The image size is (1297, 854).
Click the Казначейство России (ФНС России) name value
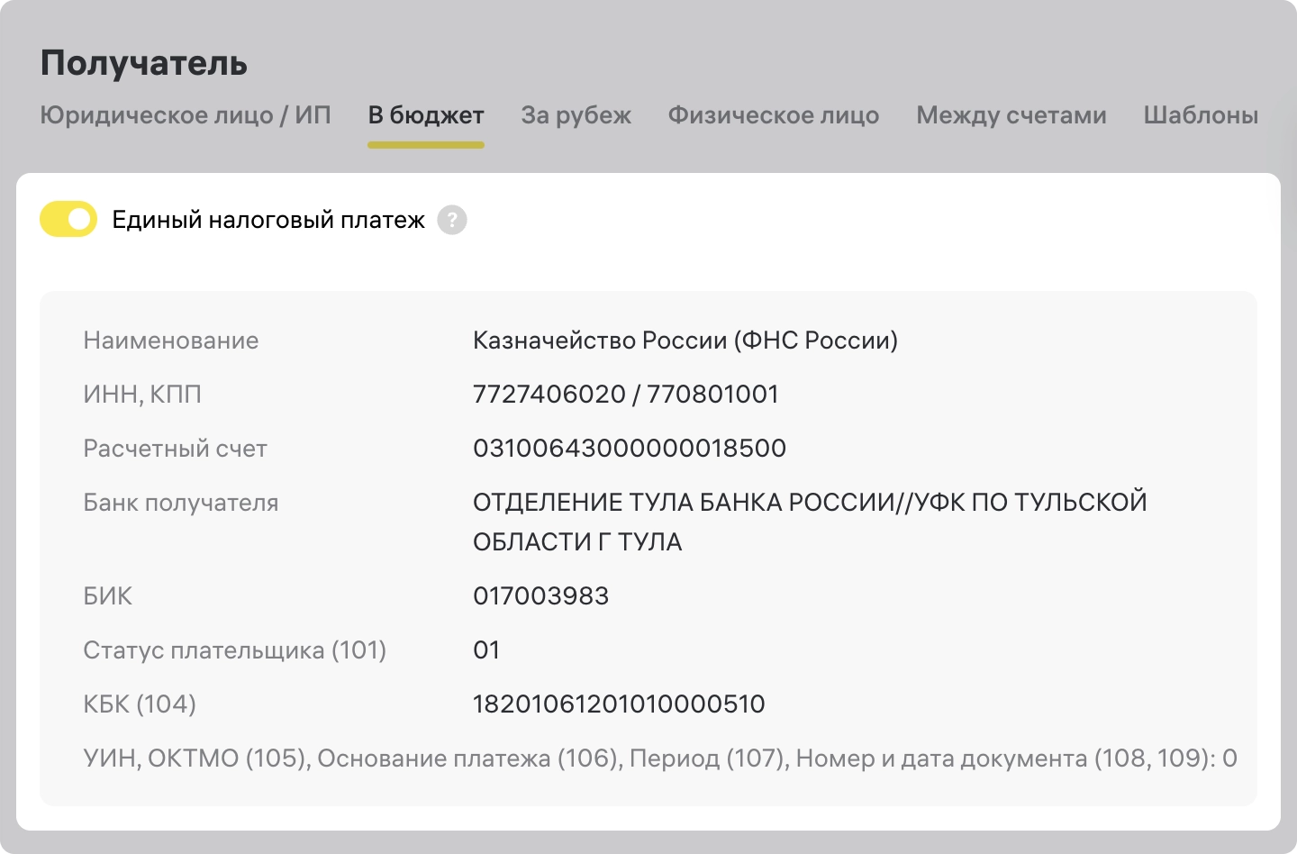(685, 341)
